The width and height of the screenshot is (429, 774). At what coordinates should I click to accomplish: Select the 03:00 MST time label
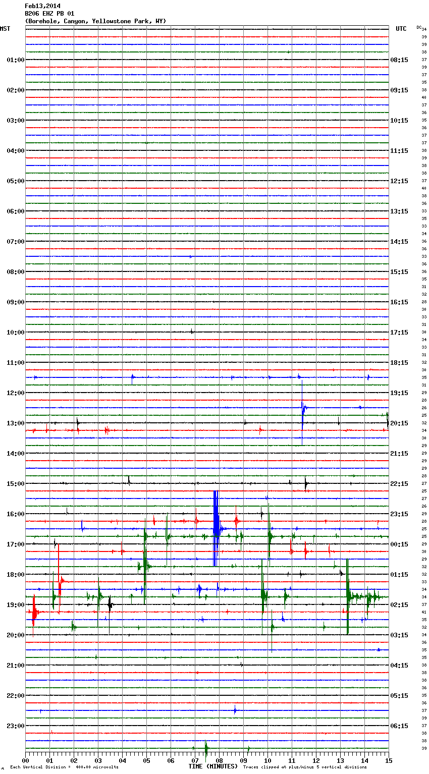click(15, 121)
